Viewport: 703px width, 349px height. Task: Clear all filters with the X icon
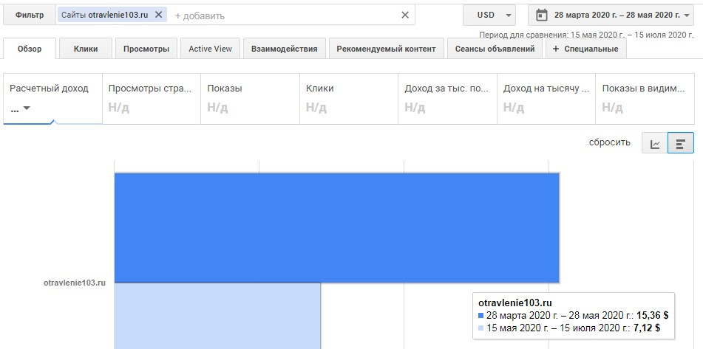405,15
